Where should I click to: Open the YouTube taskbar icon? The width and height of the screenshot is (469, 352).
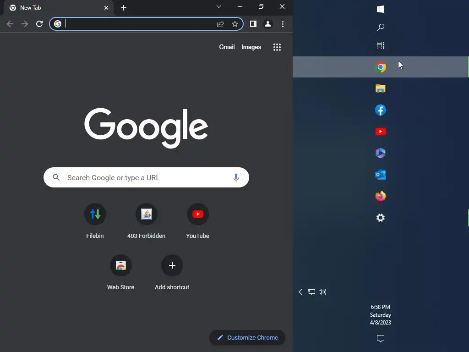381,132
